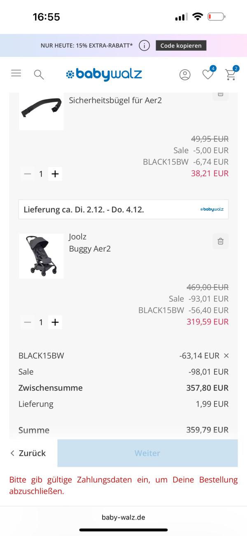
Task: Increase quantity of Sicherheitsbügel für Aer2
Action: point(55,174)
